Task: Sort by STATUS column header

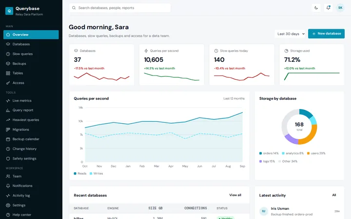Action: click(222, 208)
